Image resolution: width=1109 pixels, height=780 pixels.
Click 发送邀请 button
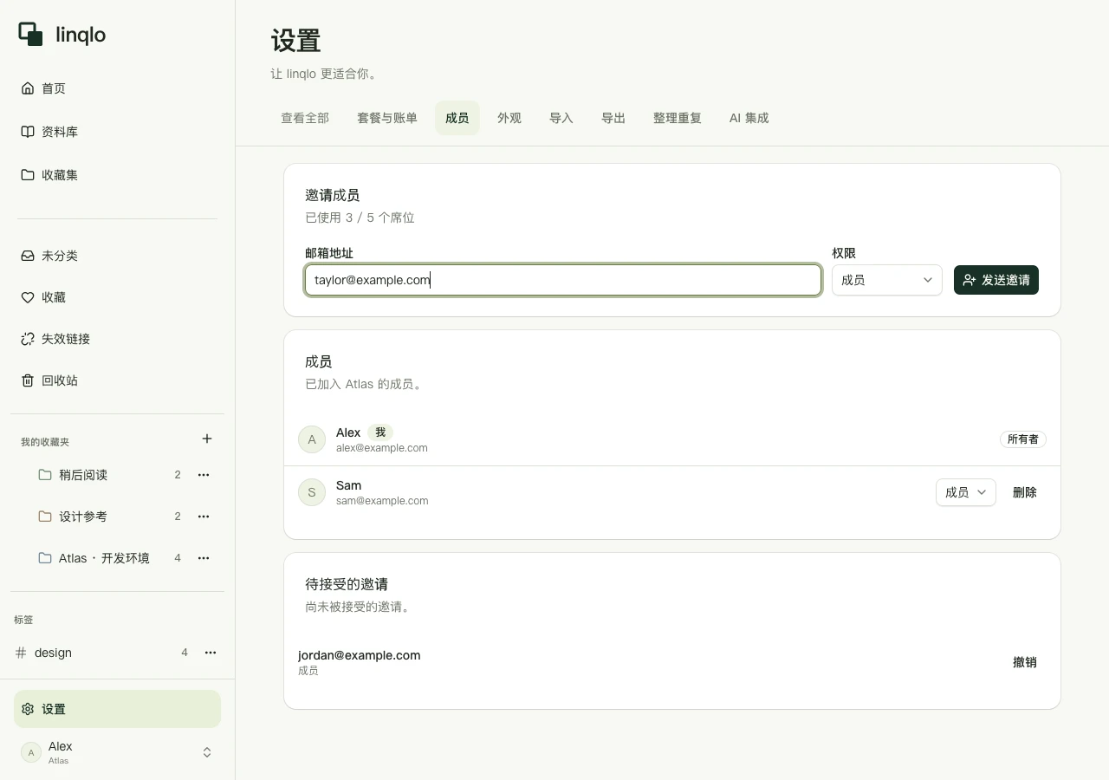click(x=996, y=280)
